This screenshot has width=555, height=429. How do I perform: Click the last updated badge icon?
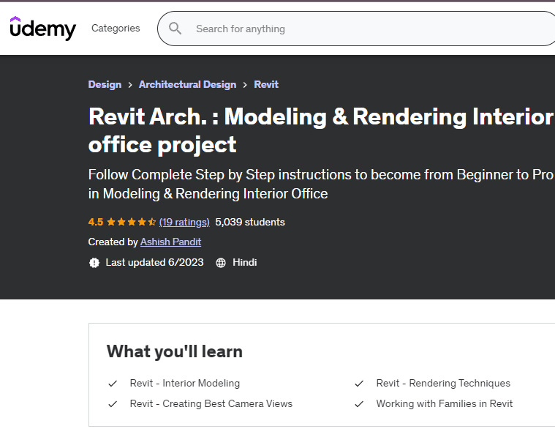pyautogui.click(x=94, y=262)
